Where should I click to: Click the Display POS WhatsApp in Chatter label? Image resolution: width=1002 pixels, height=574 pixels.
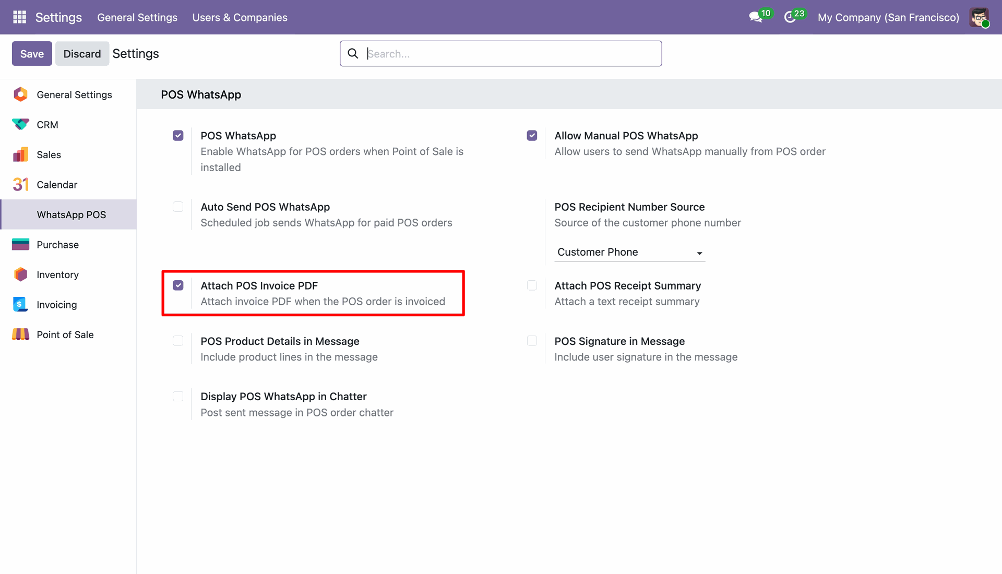click(x=283, y=396)
